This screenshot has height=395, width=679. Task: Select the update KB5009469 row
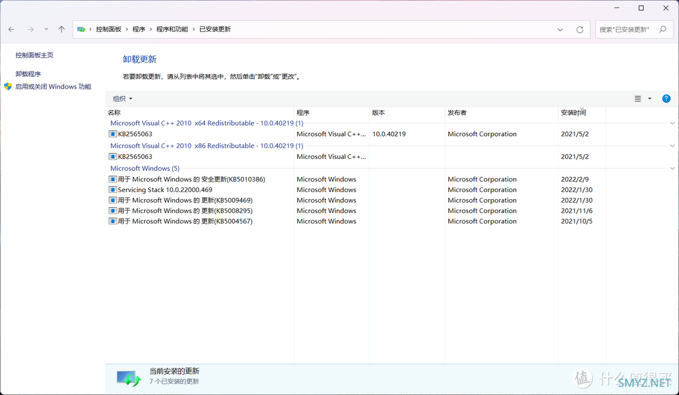(355, 200)
